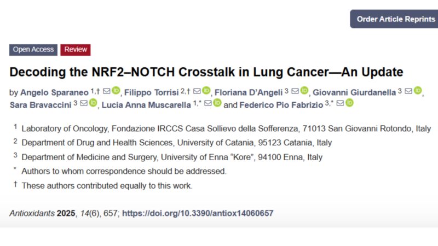Open ORCID icon beside Lucia Anna Muscarella
Image resolution: width=438 pixels, height=246 pixels.
click(x=217, y=103)
